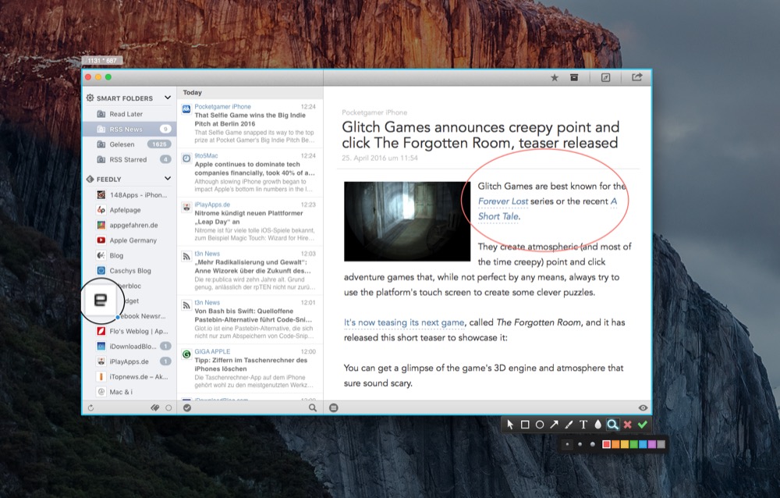Select the Blog feed
Image resolution: width=780 pixels, height=498 pixels.
tap(129, 255)
